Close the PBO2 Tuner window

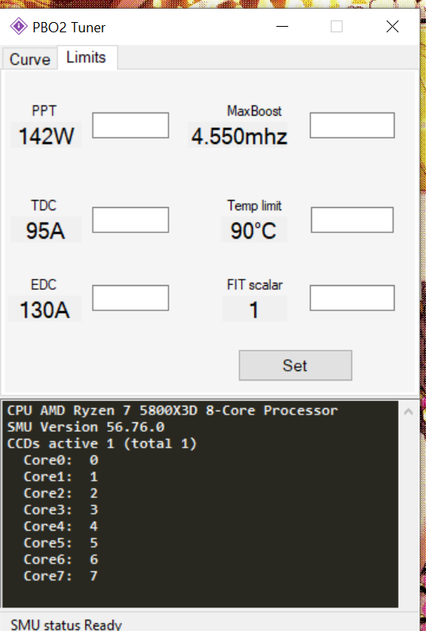(x=392, y=27)
